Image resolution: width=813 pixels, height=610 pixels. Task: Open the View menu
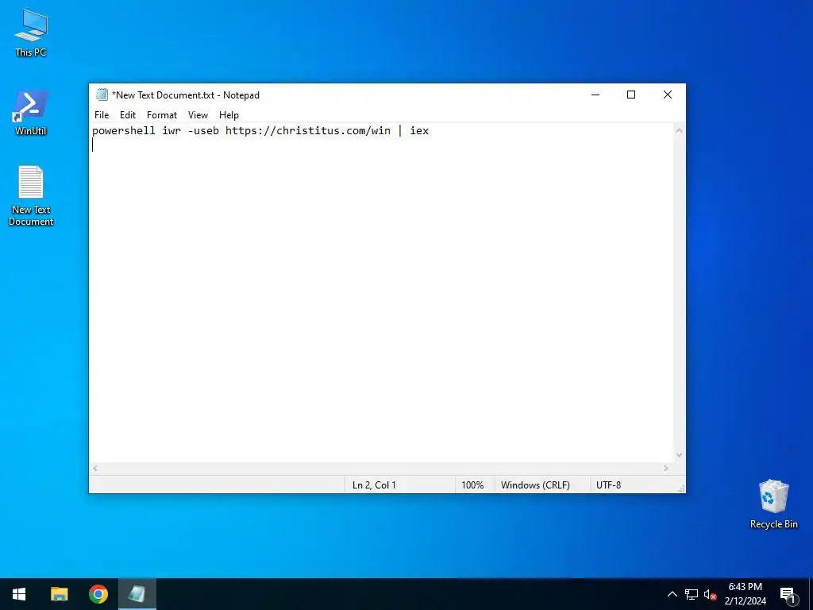tap(198, 115)
